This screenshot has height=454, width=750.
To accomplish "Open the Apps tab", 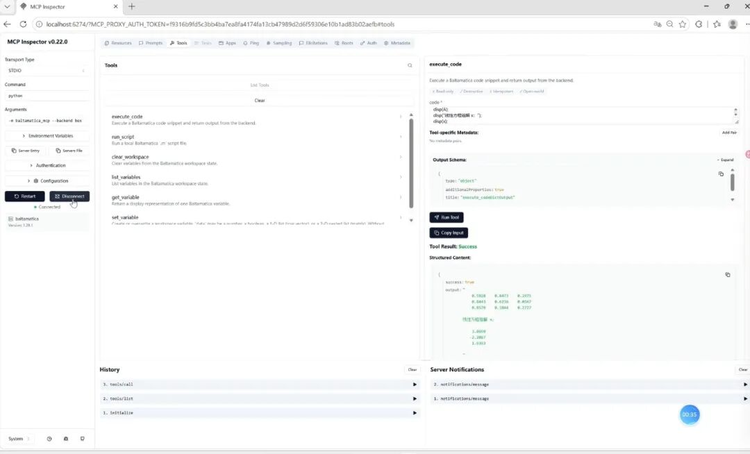I will 227,43.
